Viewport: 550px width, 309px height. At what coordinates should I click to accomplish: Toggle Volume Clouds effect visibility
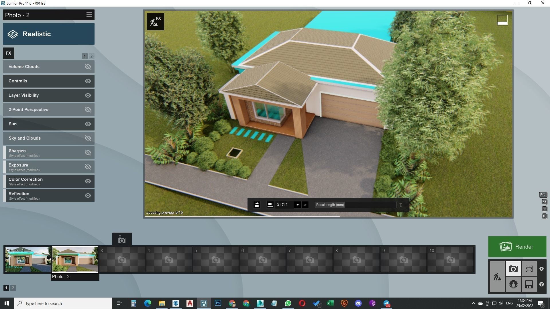coord(88,67)
